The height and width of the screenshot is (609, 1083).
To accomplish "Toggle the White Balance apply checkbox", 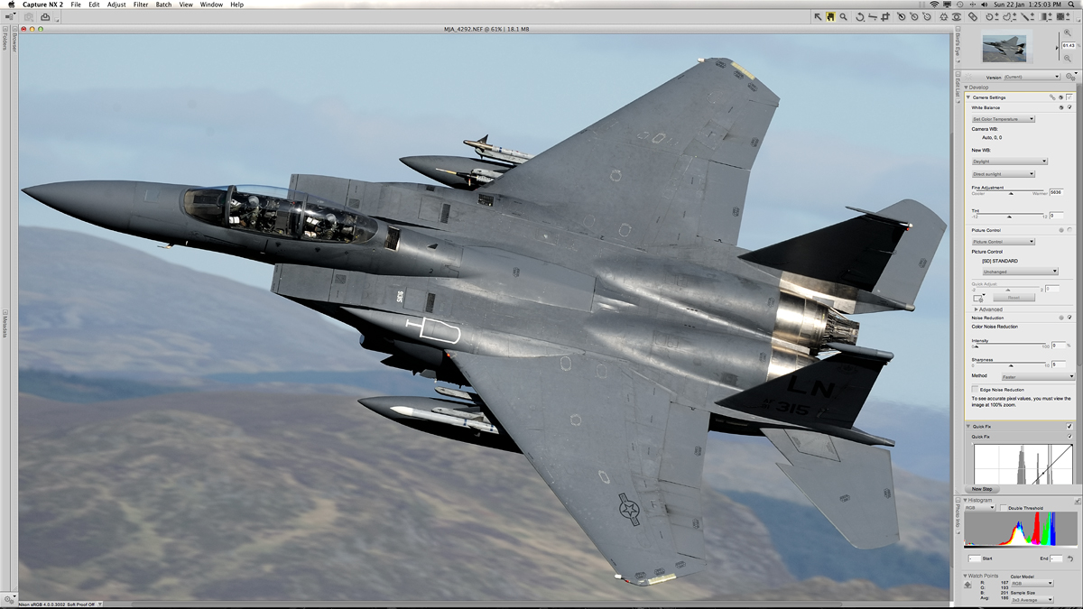I will click(1069, 107).
